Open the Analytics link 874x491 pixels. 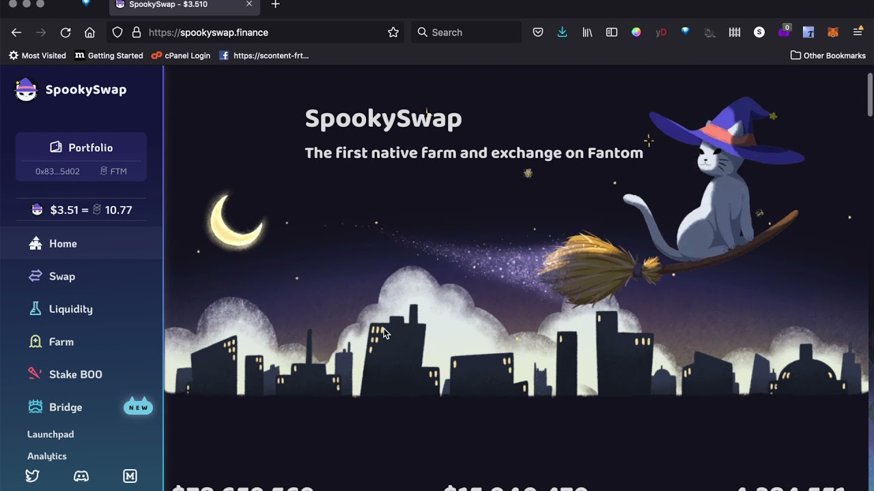click(x=47, y=456)
